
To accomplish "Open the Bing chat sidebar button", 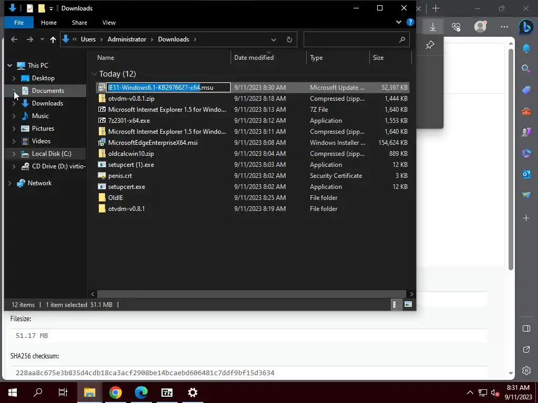I will pyautogui.click(x=526, y=27).
